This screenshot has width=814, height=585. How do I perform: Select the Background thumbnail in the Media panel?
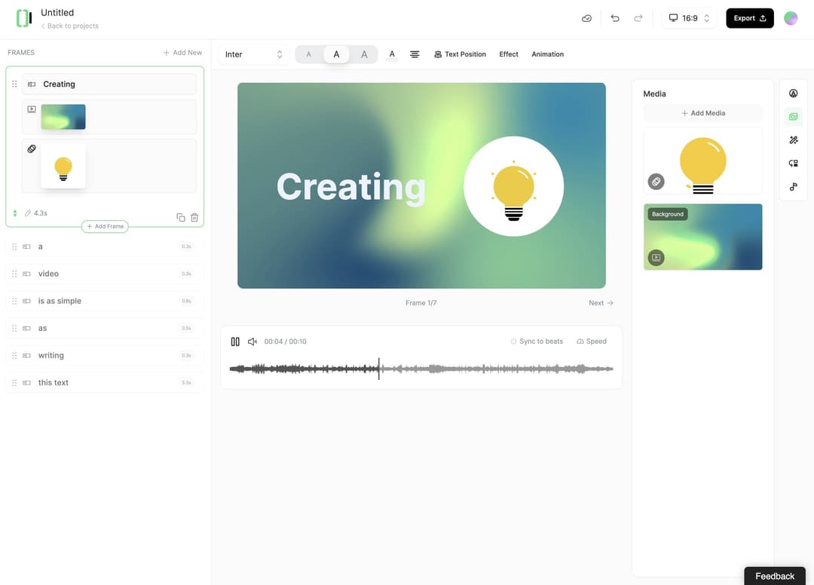point(702,236)
